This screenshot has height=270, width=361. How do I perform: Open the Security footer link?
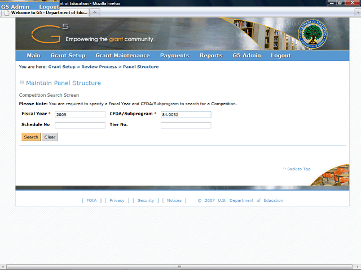[146, 200]
